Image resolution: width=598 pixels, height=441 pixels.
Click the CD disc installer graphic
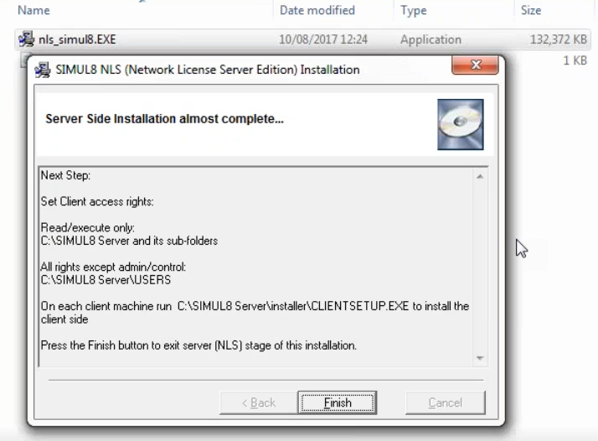[460, 124]
